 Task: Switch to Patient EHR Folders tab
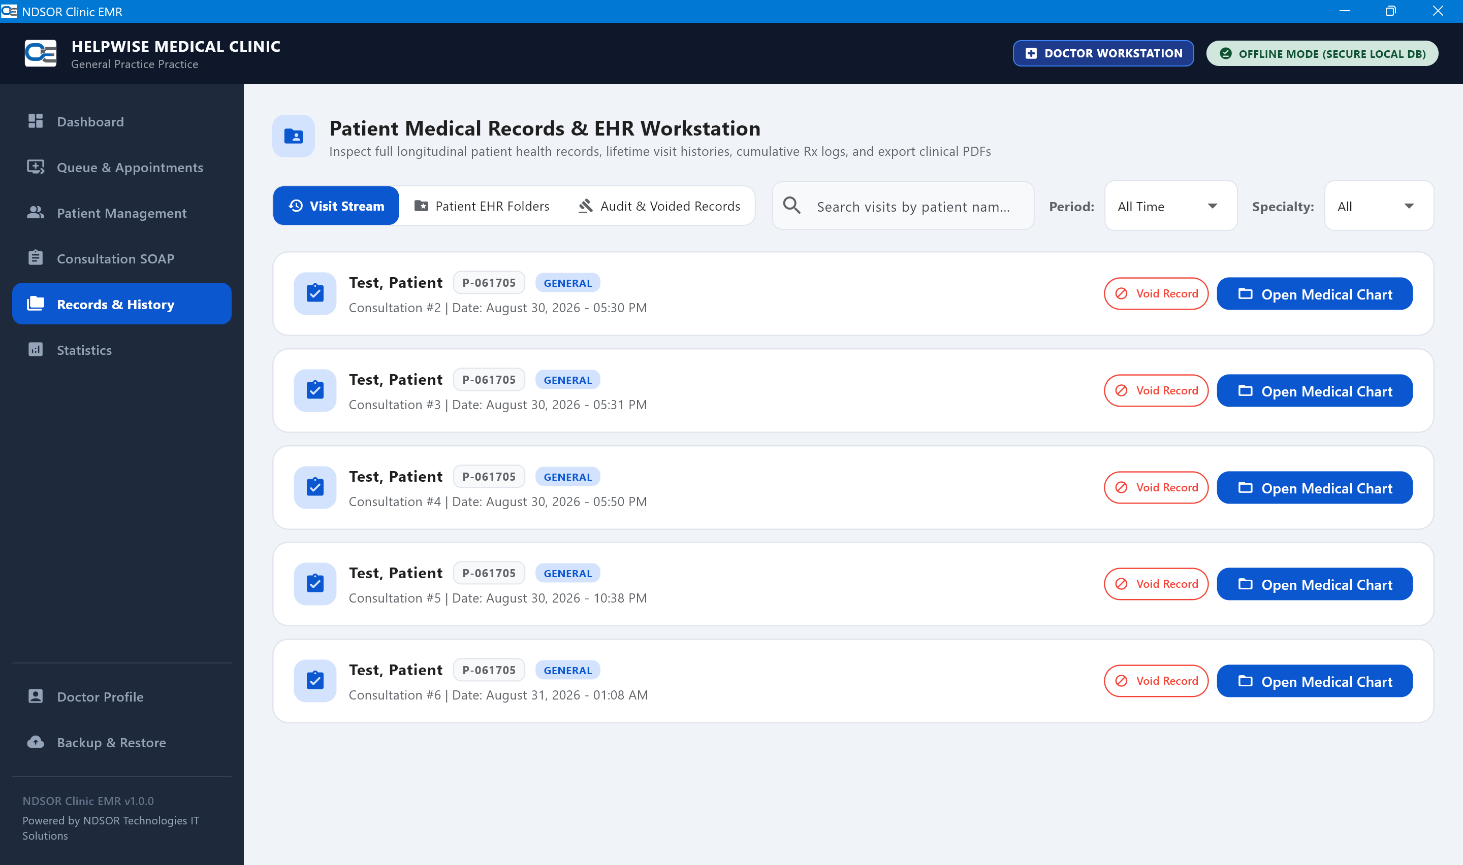[x=482, y=206]
